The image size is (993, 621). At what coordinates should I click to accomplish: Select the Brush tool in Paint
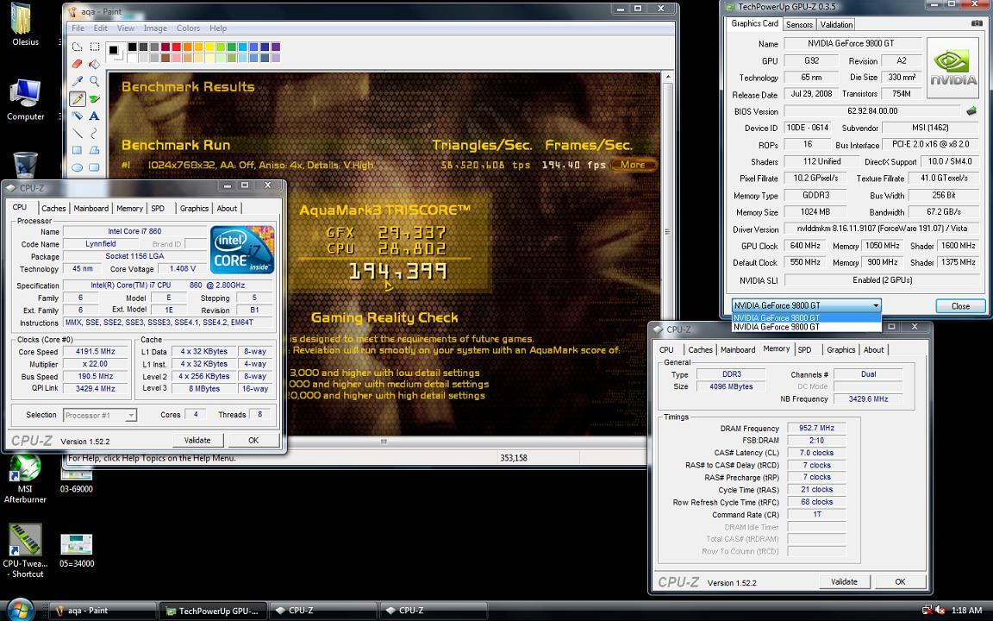pyautogui.click(x=94, y=98)
